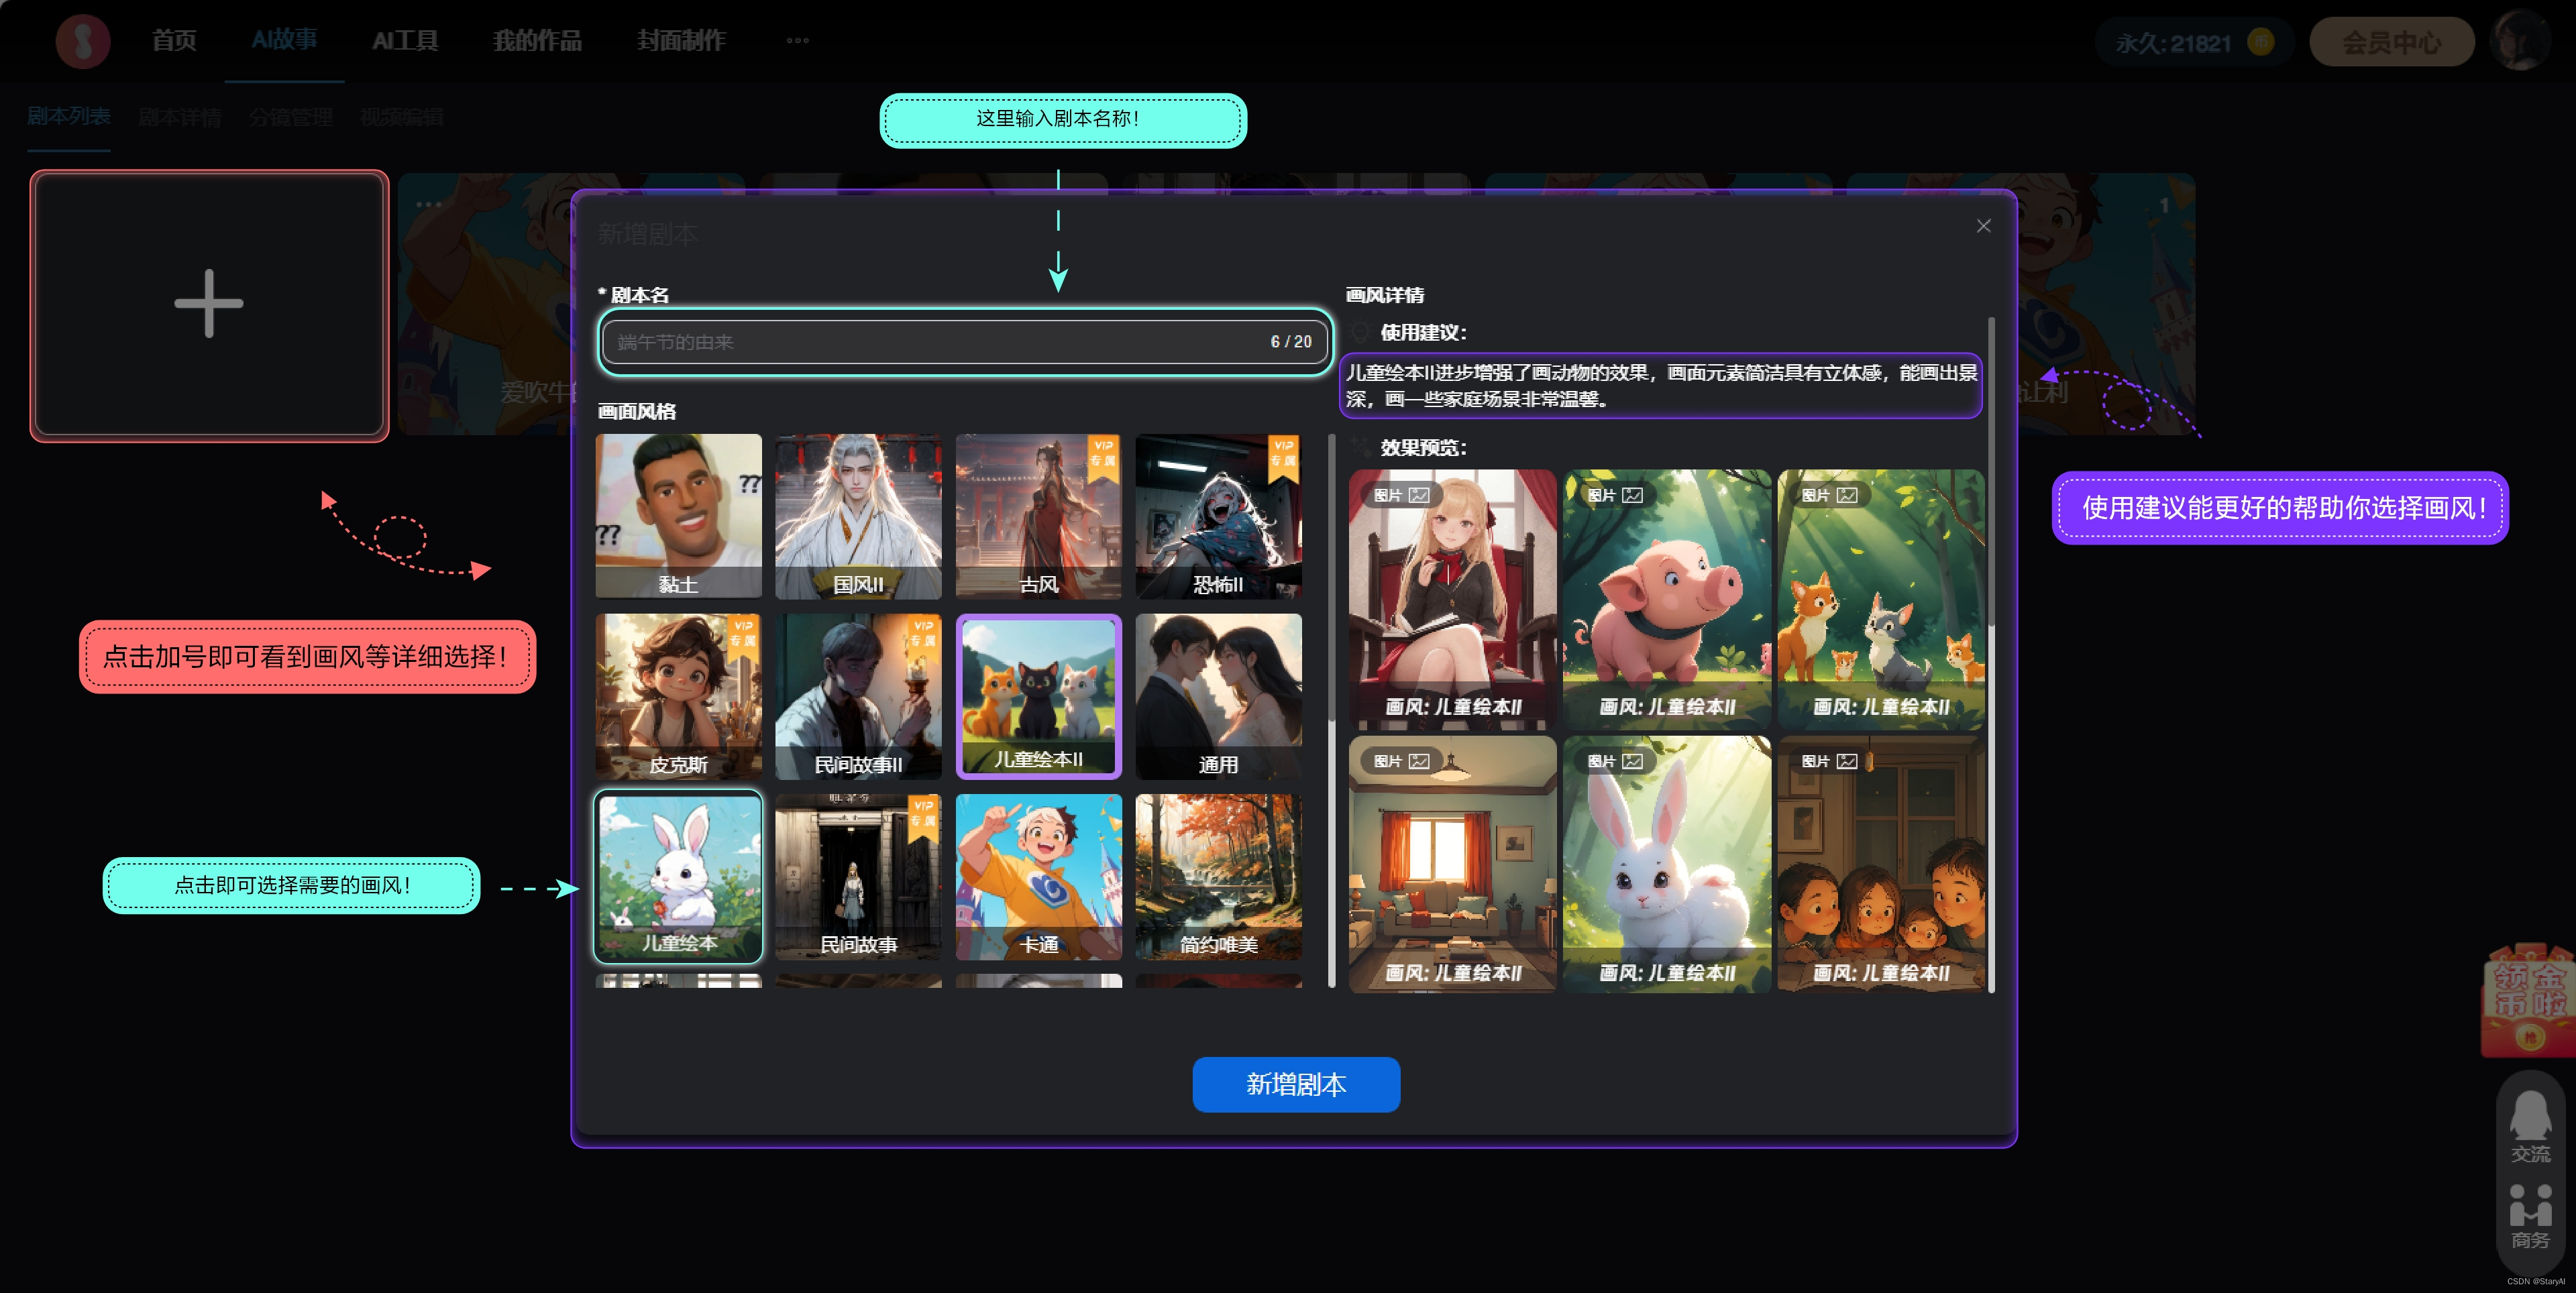
Task: Click the style list scrollbar
Action: point(1331,580)
